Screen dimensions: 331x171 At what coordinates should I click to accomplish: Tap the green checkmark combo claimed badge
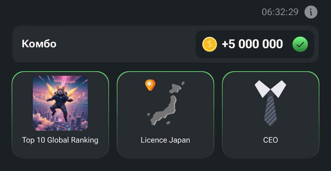pyautogui.click(x=300, y=44)
